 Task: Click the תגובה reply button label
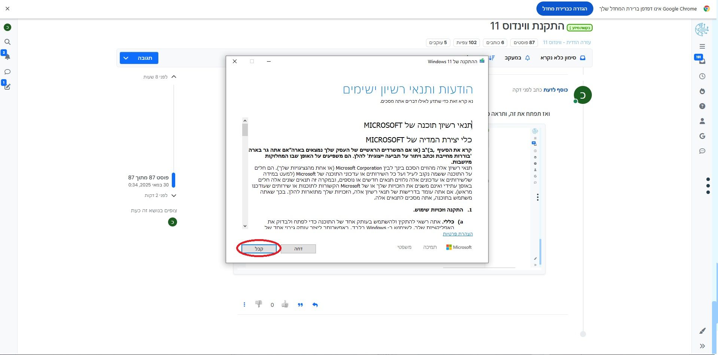(x=145, y=58)
